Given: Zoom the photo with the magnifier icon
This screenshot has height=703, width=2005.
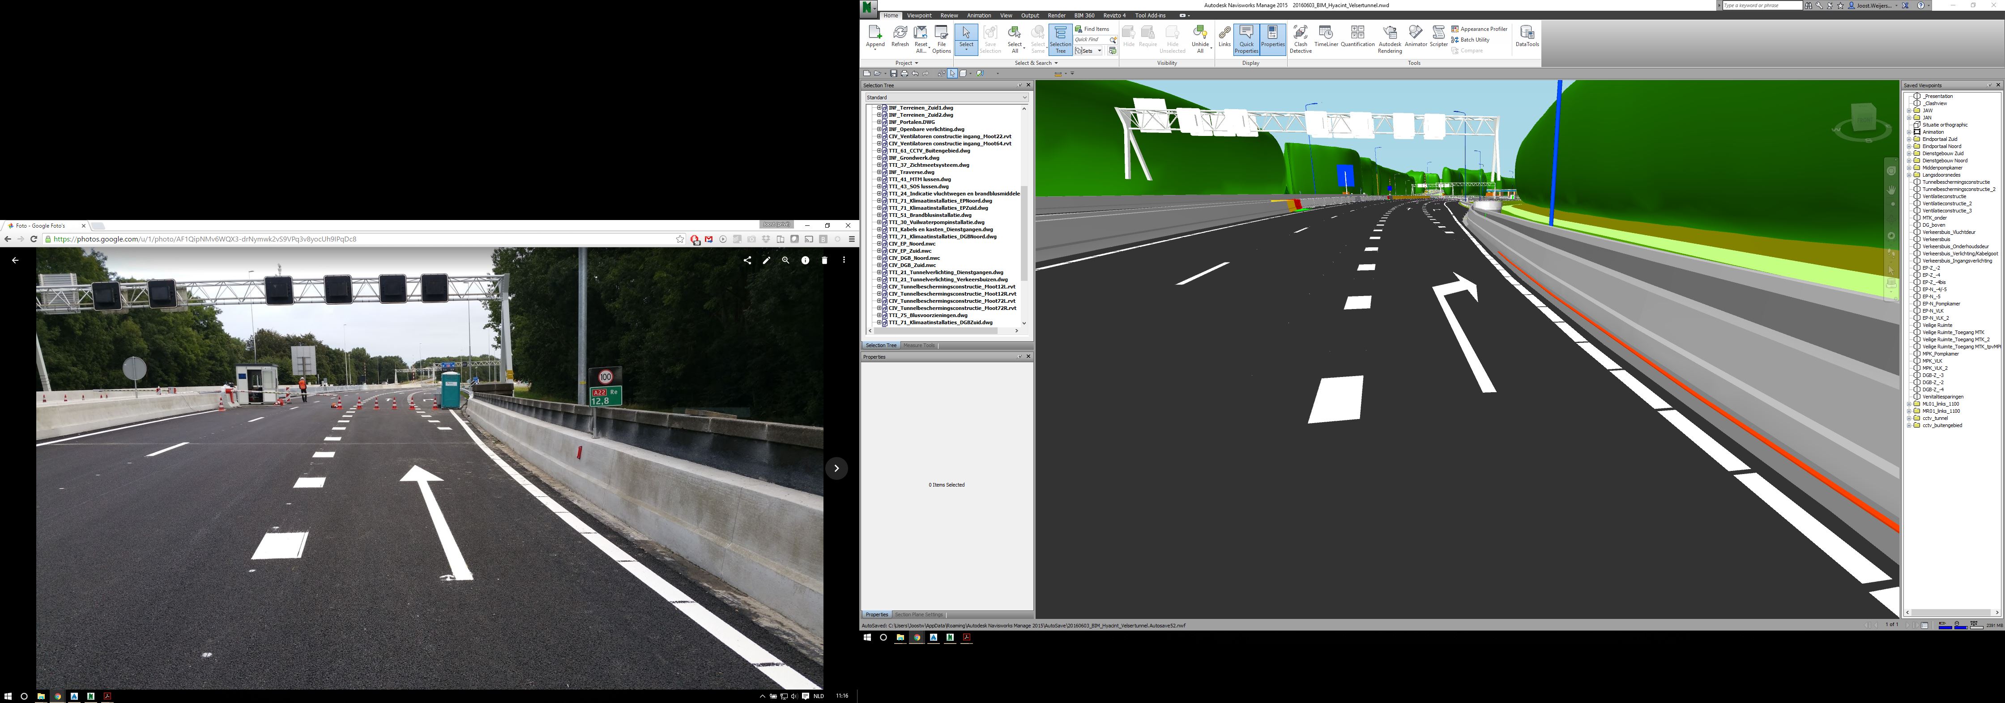Looking at the screenshot, I should pyautogui.click(x=785, y=261).
